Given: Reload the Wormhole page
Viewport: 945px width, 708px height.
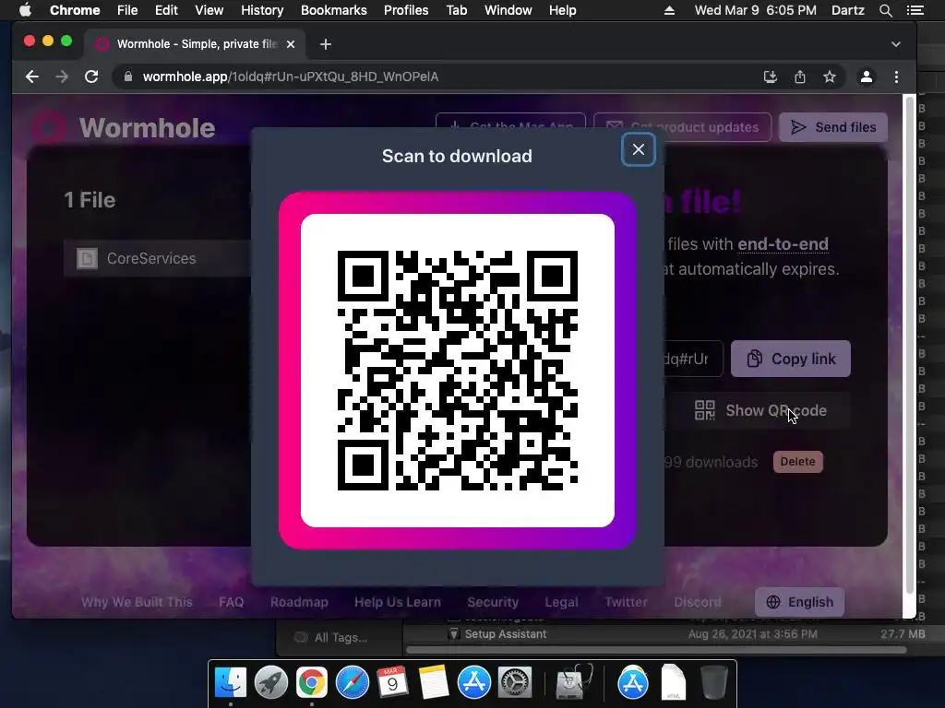Looking at the screenshot, I should 91,77.
